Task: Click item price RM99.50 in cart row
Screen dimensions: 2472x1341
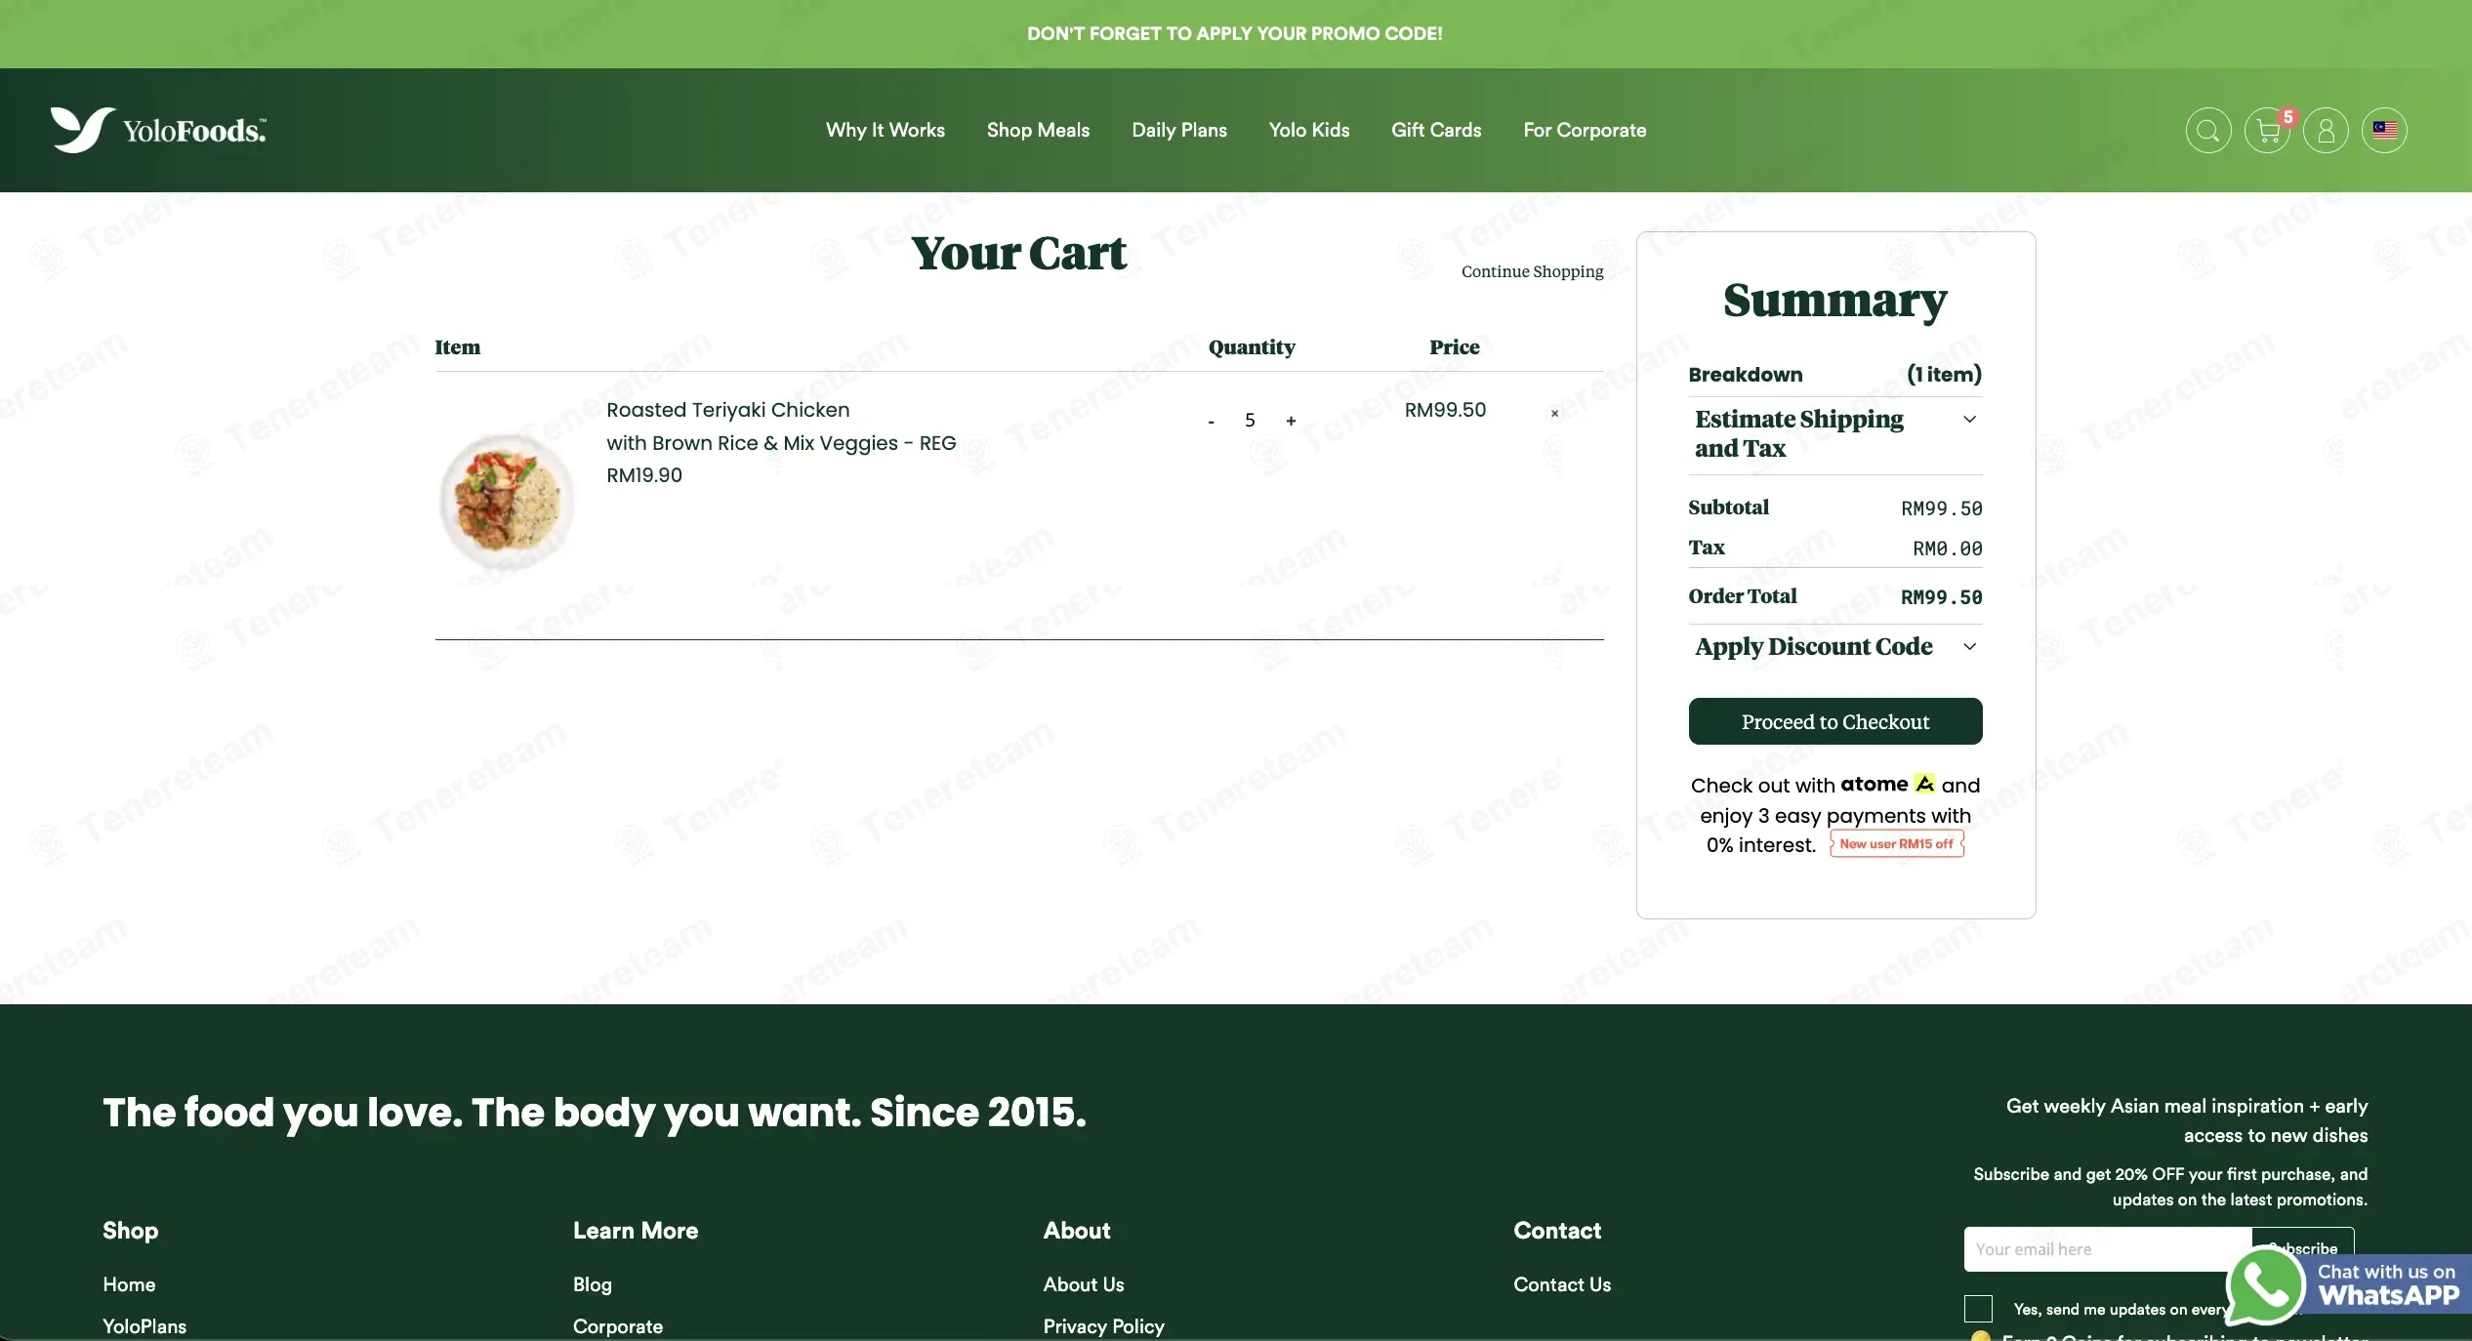Action: [1445, 410]
